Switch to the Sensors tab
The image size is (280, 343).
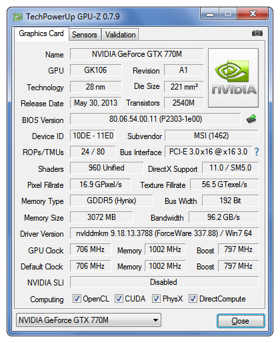85,35
